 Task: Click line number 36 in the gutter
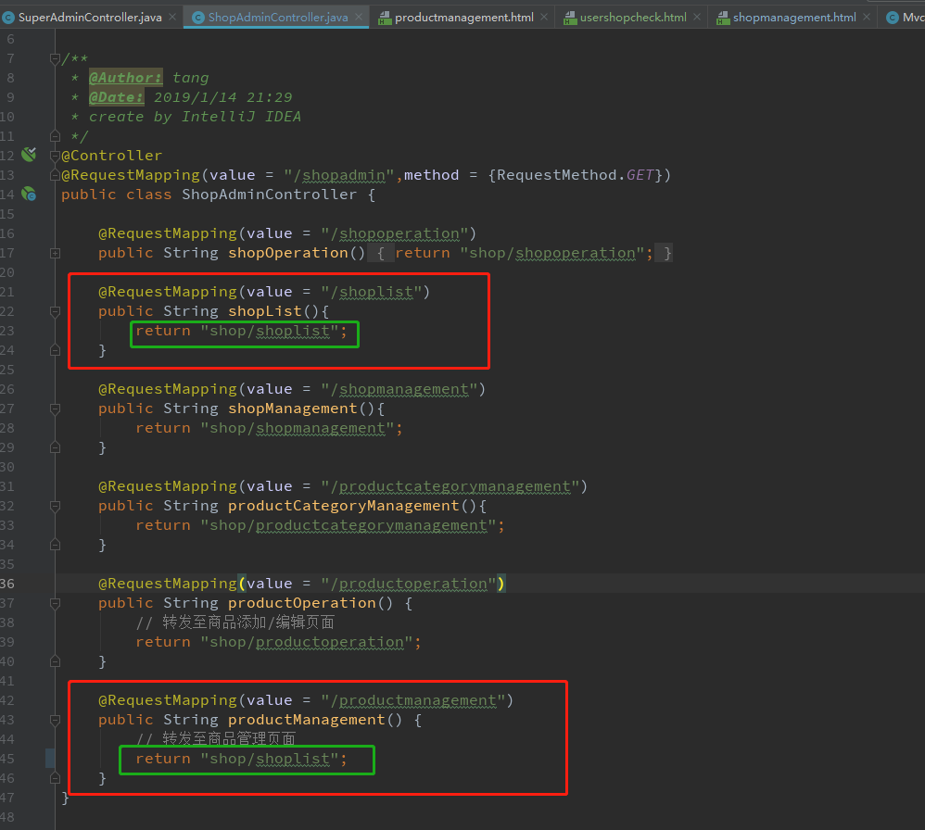point(7,584)
